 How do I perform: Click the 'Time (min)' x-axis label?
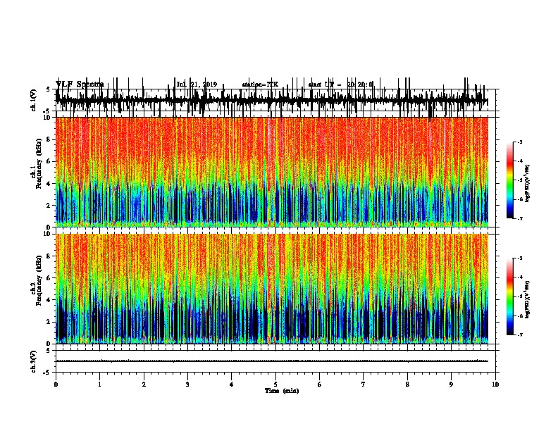282,391
